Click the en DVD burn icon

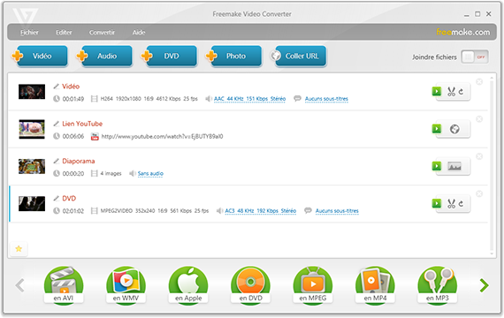pos(250,284)
